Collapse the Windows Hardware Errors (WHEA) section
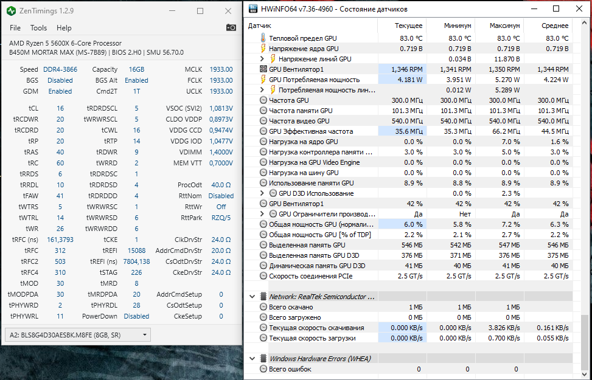 tap(252, 359)
